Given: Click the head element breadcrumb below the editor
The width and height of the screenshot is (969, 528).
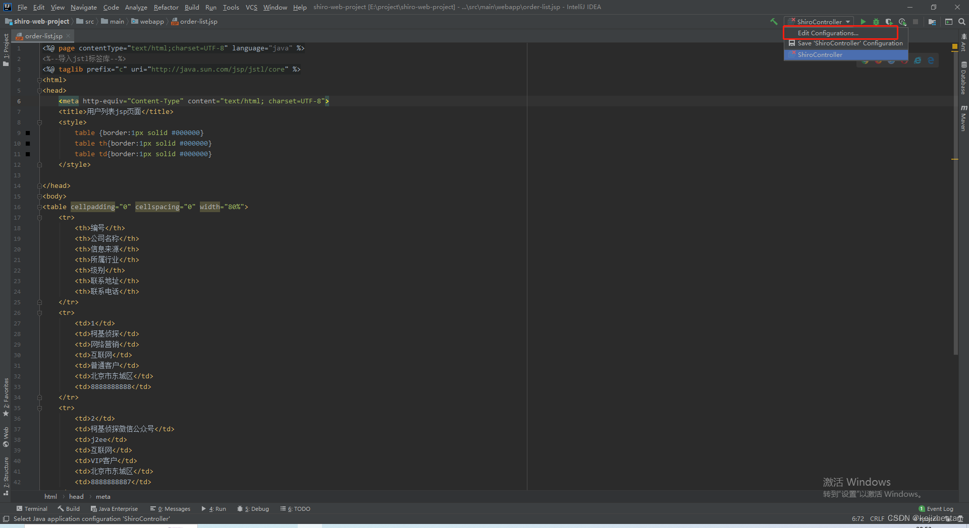Looking at the screenshot, I should coord(76,497).
